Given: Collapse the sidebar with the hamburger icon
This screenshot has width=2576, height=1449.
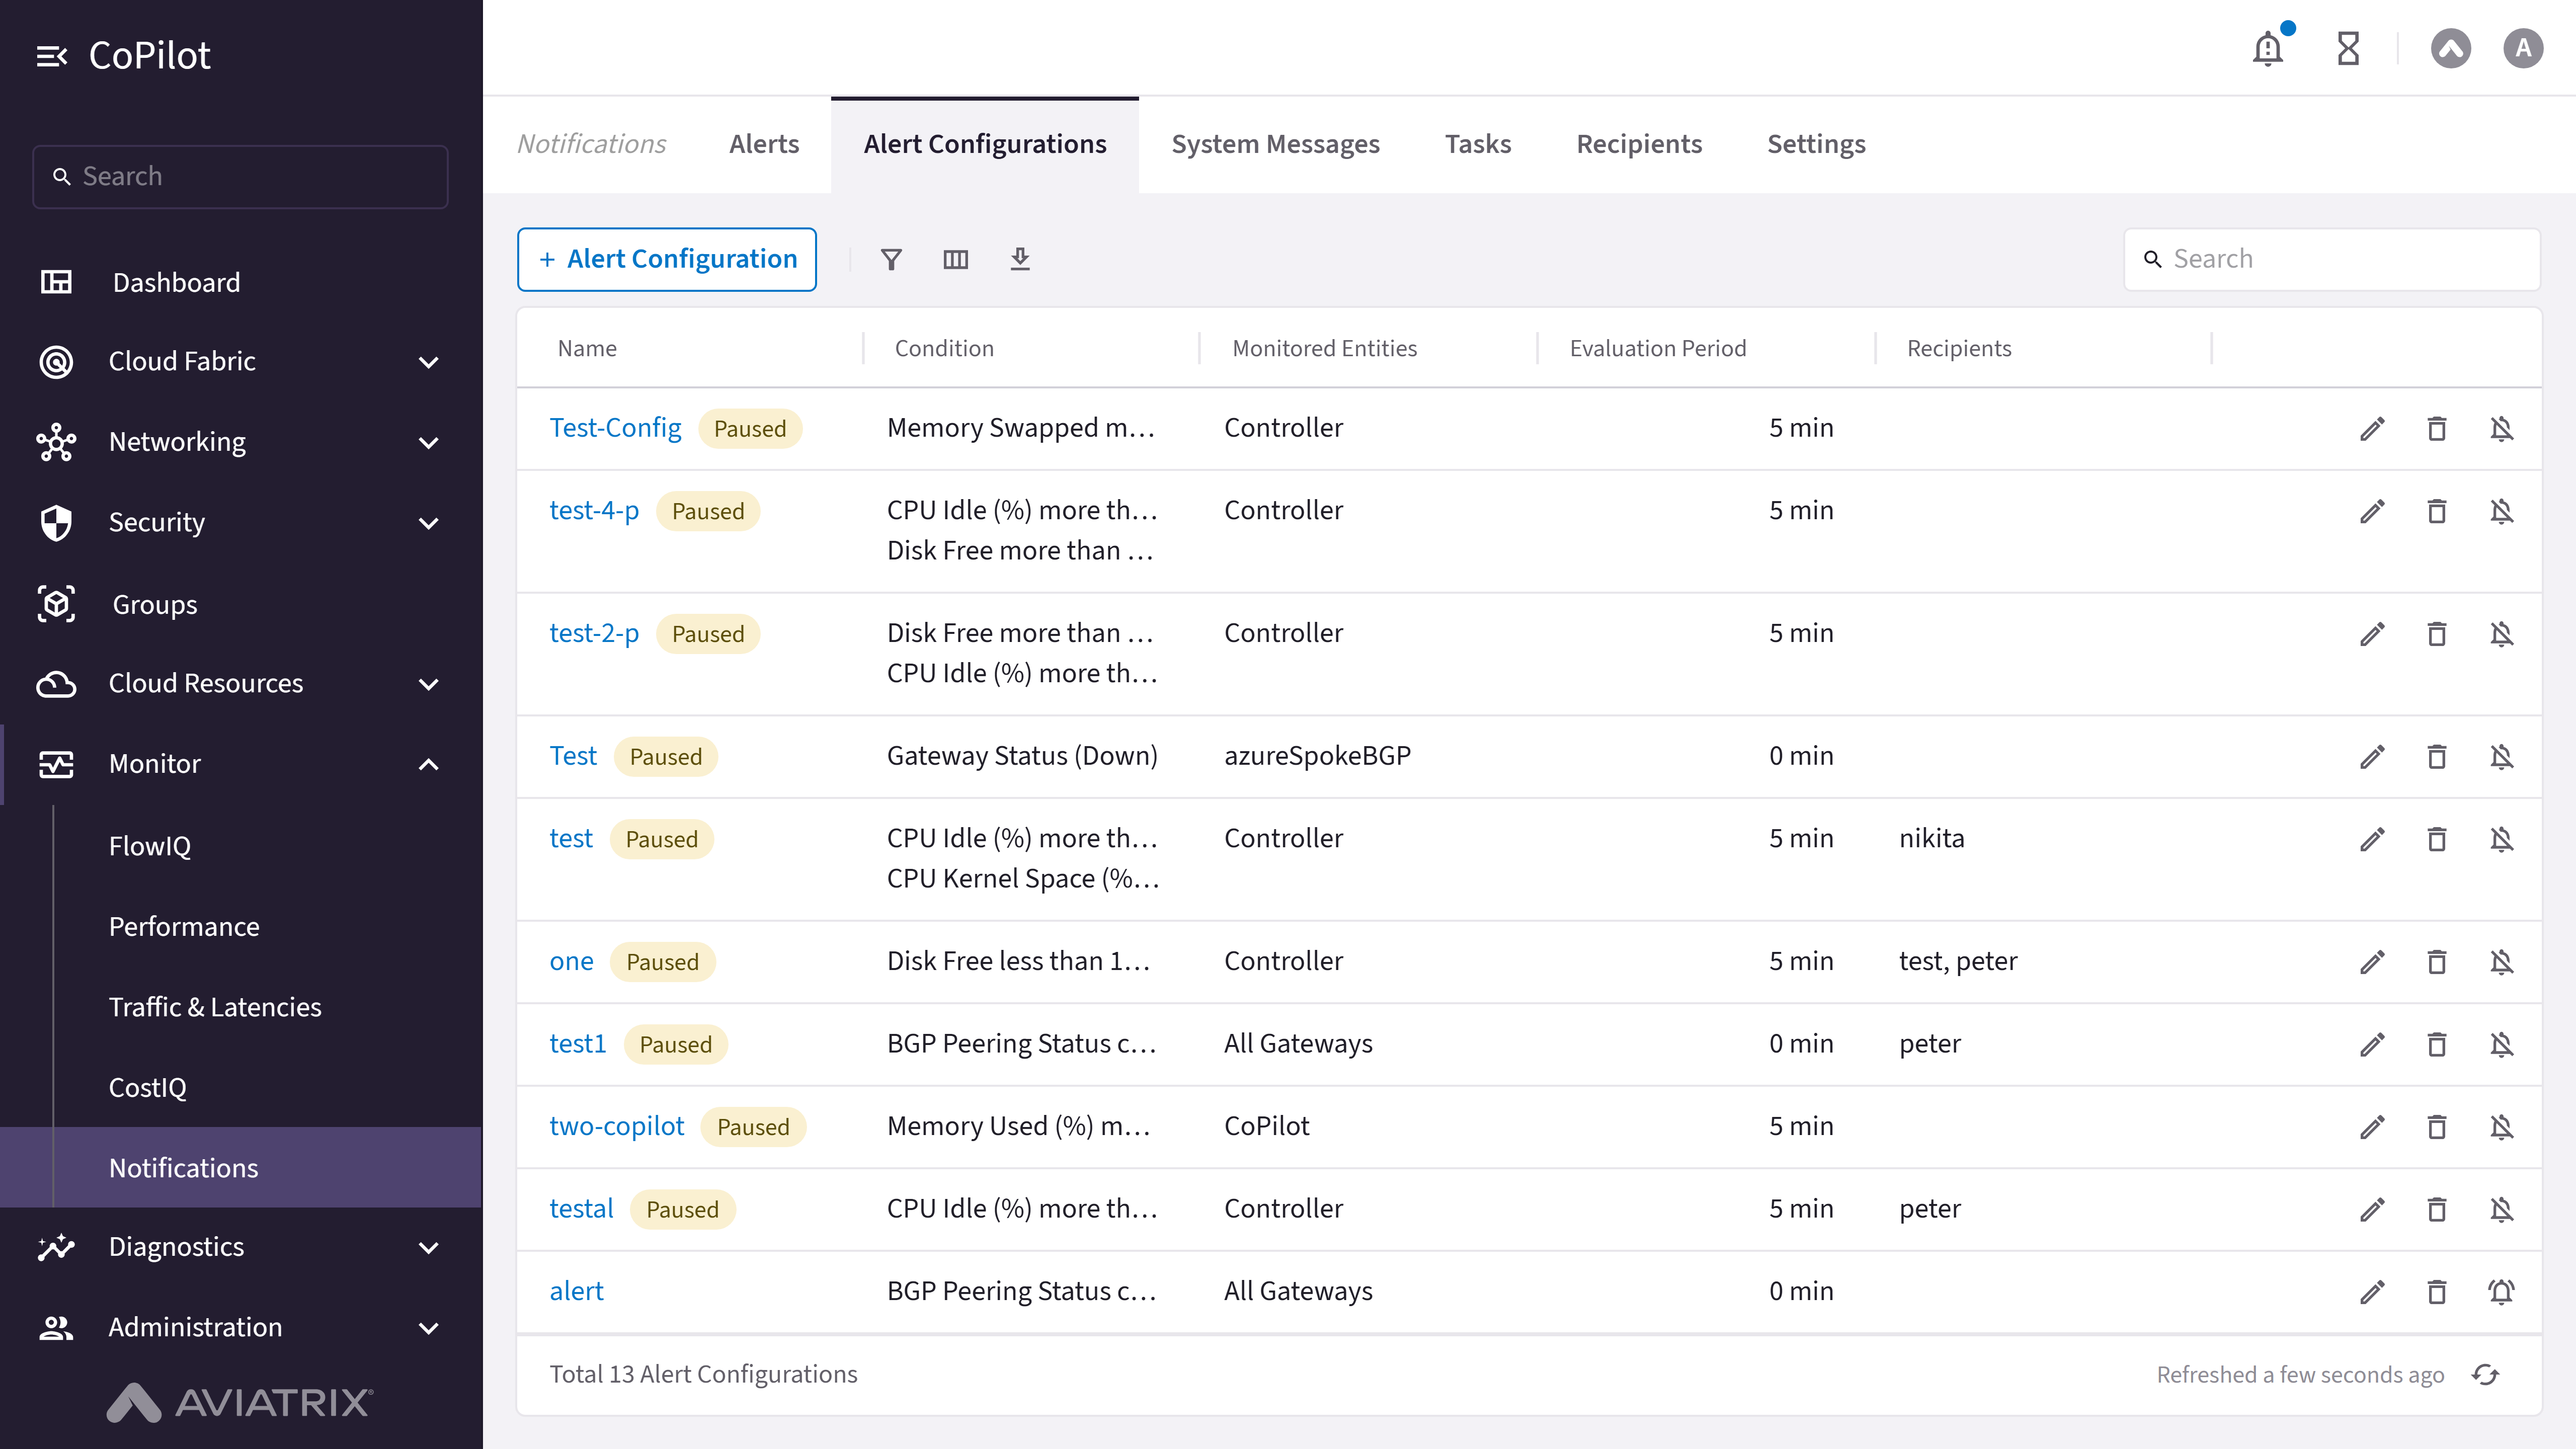Looking at the screenshot, I should click(x=52, y=56).
